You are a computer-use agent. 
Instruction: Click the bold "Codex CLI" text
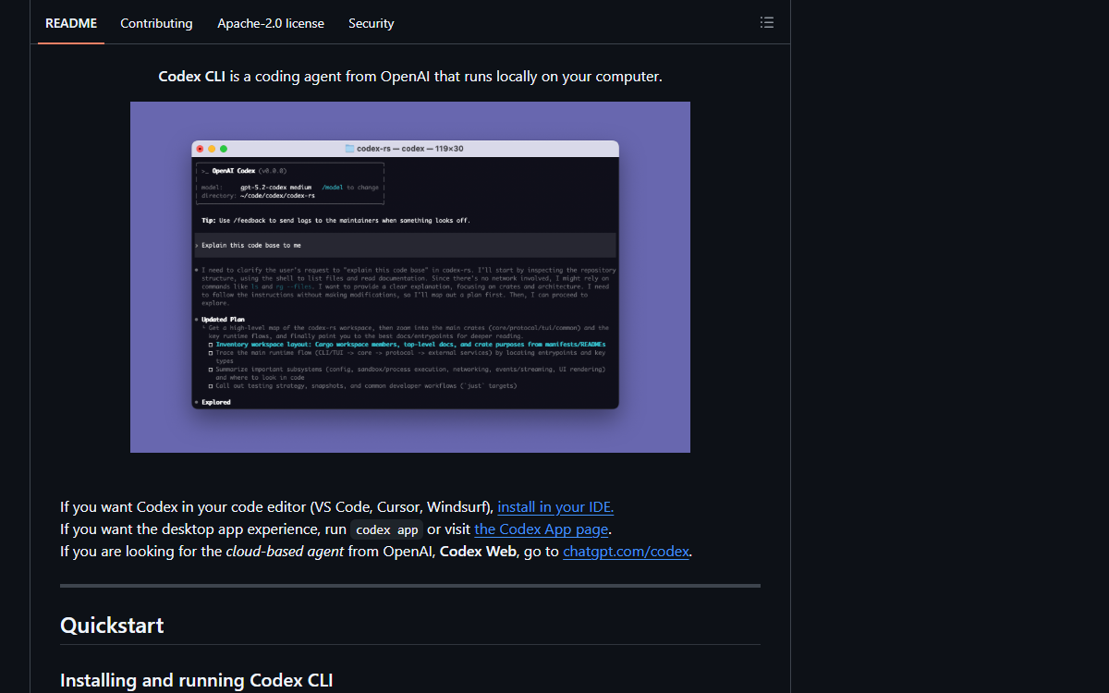pyautogui.click(x=192, y=76)
